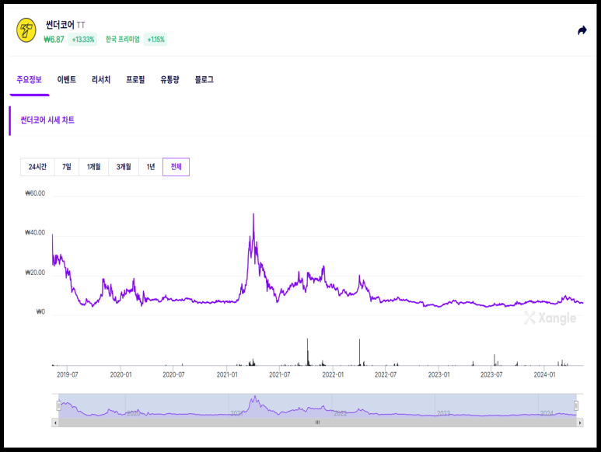Click the left navigator range handle

coord(58,405)
